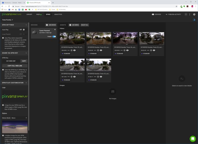Select the SPINS tab
This screenshot has height=144, width=198.
(48, 14)
